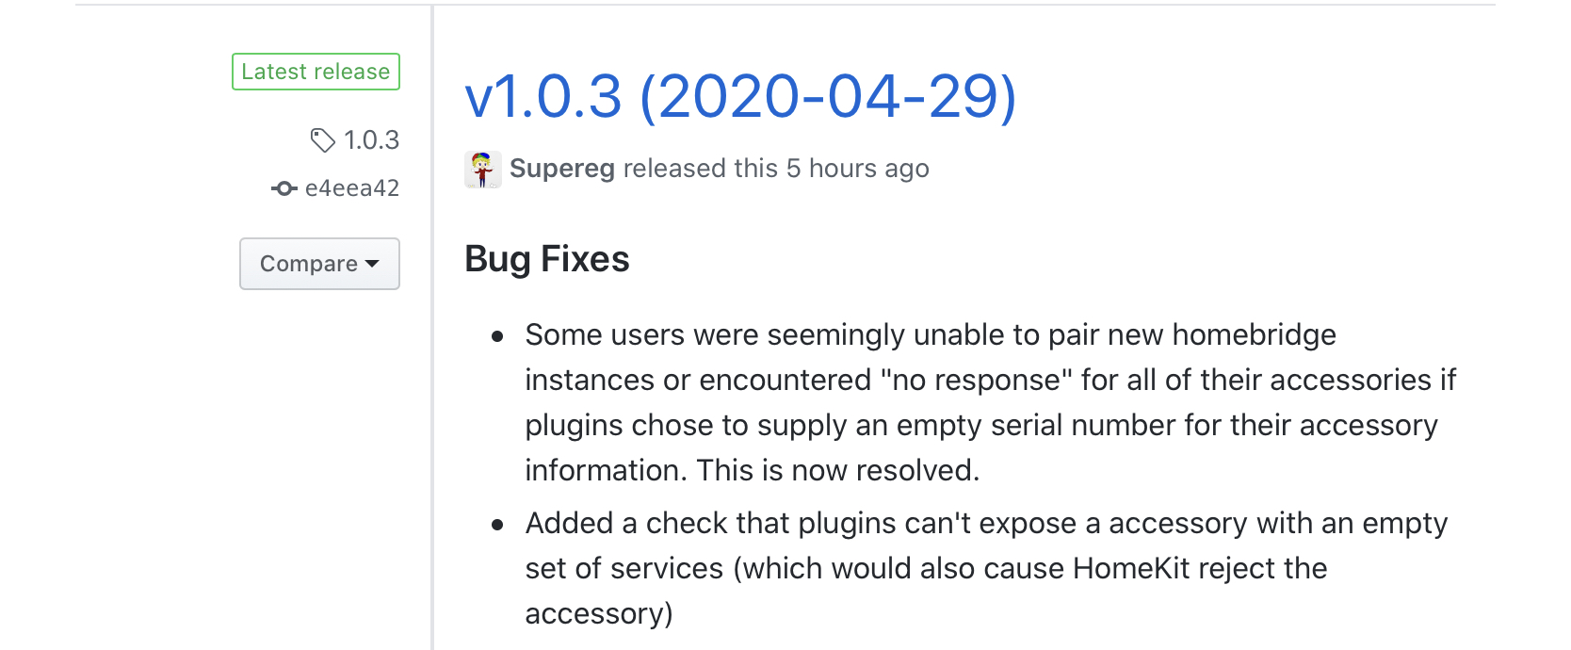
Task: Click the bullet dot before "Added a check"
Action: tap(498, 525)
